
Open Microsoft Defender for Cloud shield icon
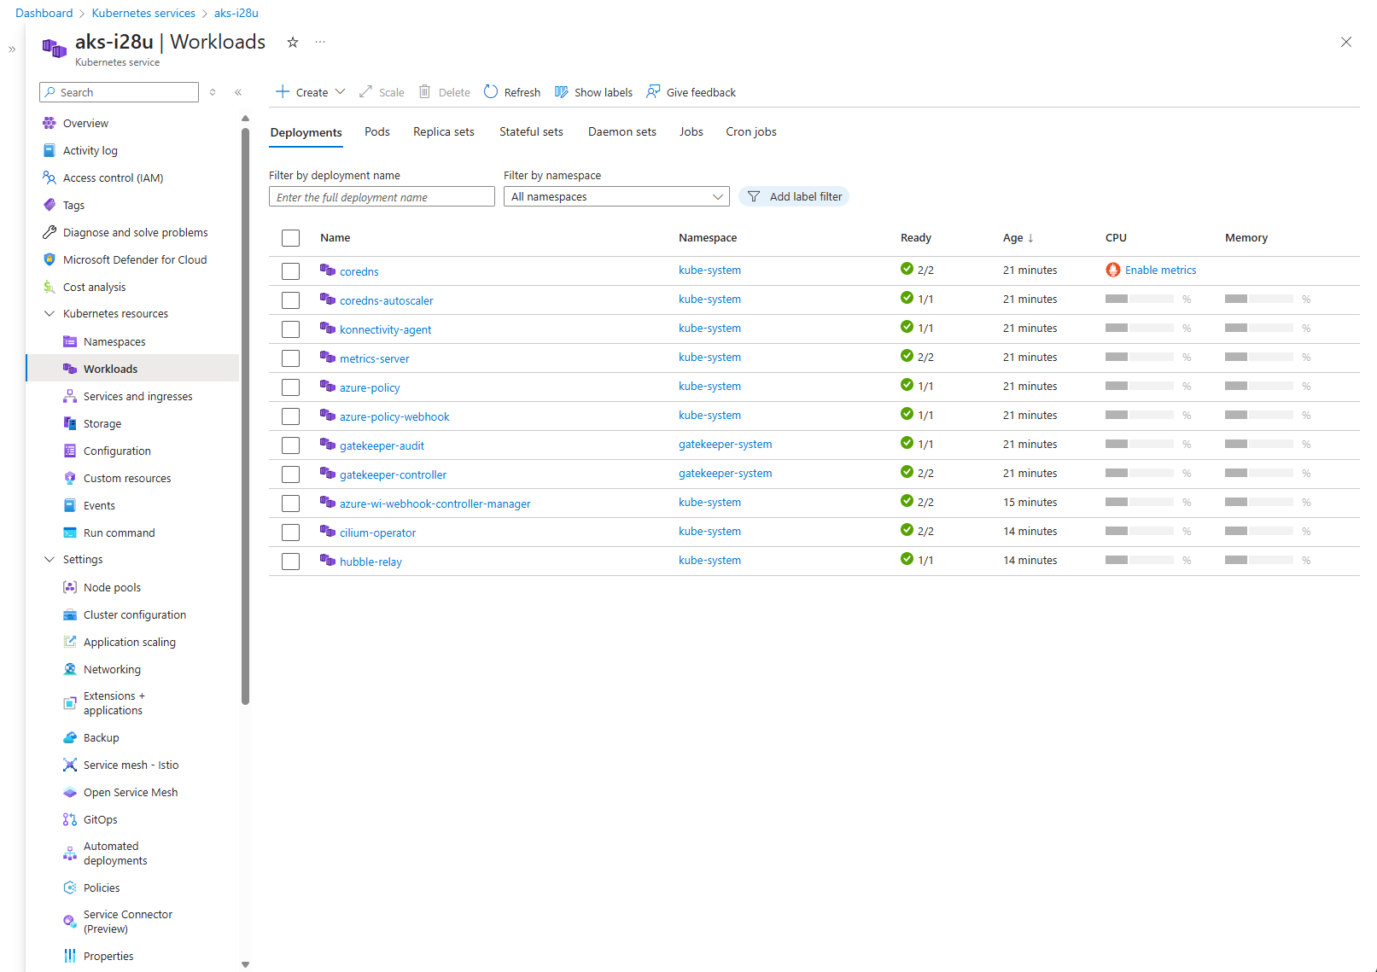tap(50, 259)
